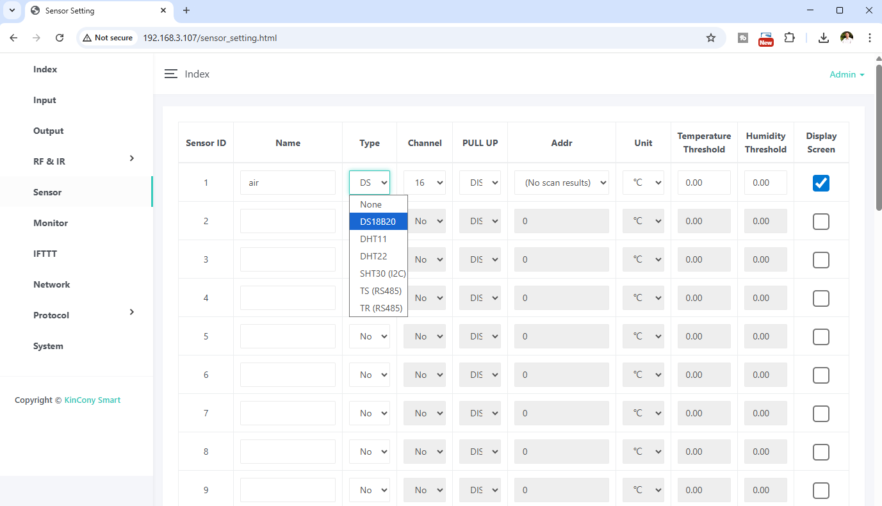Open a new browser tab
Viewport: 882px width, 506px height.
(x=186, y=10)
